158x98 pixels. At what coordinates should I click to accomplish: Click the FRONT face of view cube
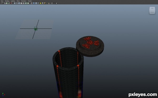click(152, 12)
